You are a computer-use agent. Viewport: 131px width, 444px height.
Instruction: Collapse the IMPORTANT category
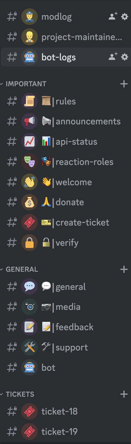tap(23, 84)
